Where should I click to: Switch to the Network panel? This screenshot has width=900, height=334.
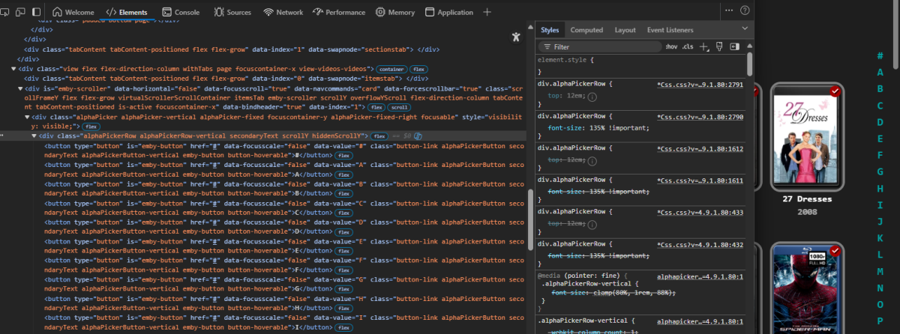283,12
